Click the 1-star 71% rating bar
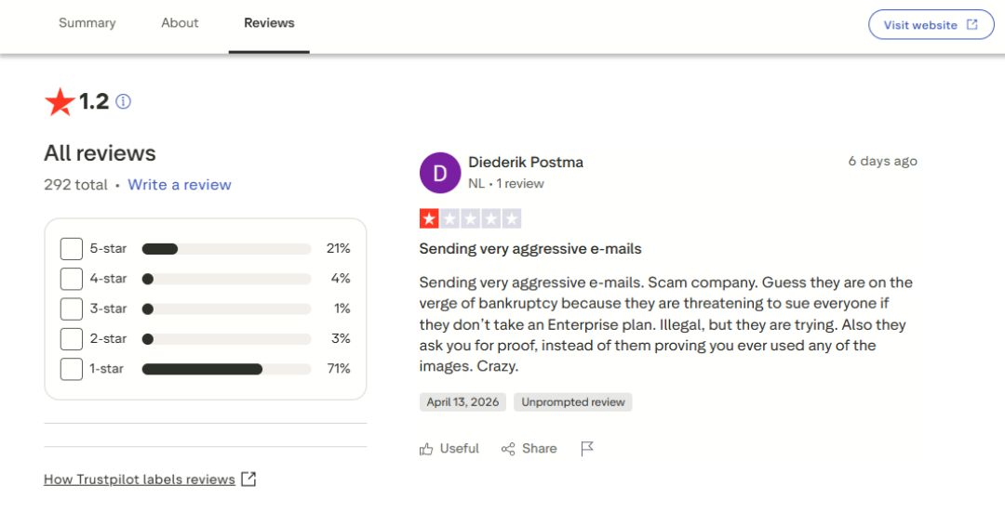Screen dimensions: 1005x512 [226, 369]
